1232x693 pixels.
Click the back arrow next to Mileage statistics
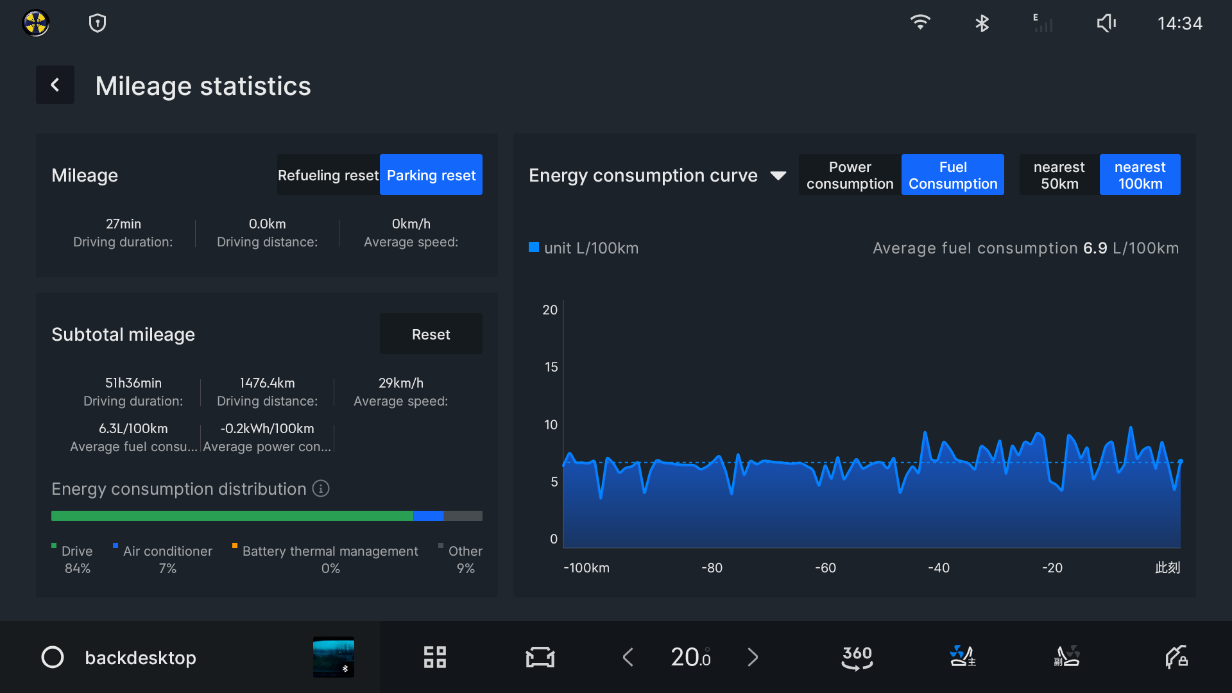click(55, 85)
